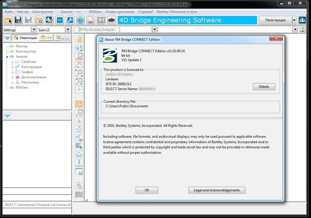311x218 pixels.
Task: Expand the Результаты tree node
Action: coord(12,82)
